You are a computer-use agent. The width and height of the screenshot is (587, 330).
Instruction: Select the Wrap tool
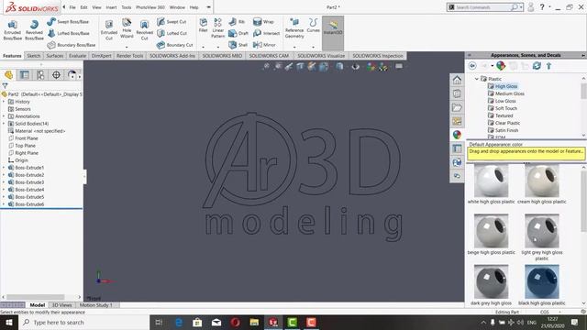point(263,22)
